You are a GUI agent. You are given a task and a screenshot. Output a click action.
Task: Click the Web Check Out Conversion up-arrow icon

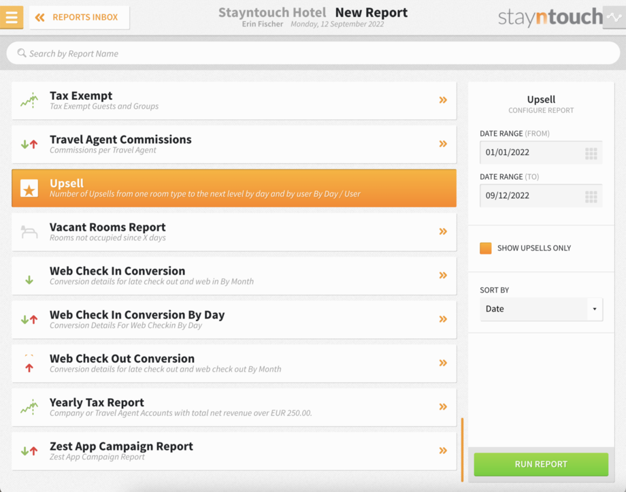29,367
